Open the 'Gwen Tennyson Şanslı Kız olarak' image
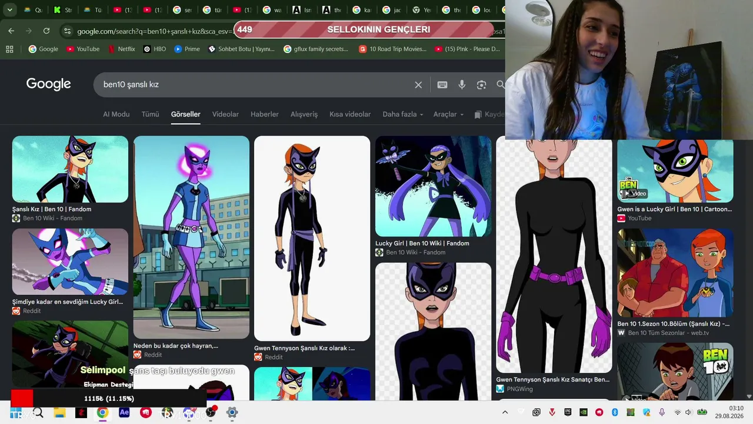 point(312,238)
